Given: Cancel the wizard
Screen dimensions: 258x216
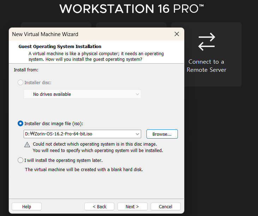Looking at the screenshot, I should pos(166,206).
